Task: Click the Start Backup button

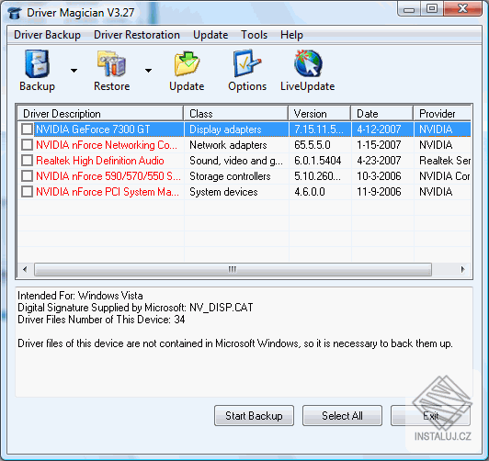Action: (x=254, y=415)
